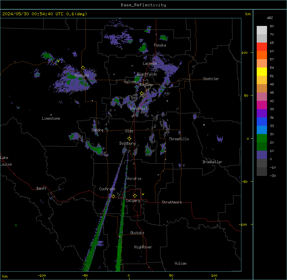This screenshot has width=287, height=280.
Task: Click the Airdrie label
Action: (134, 179)
